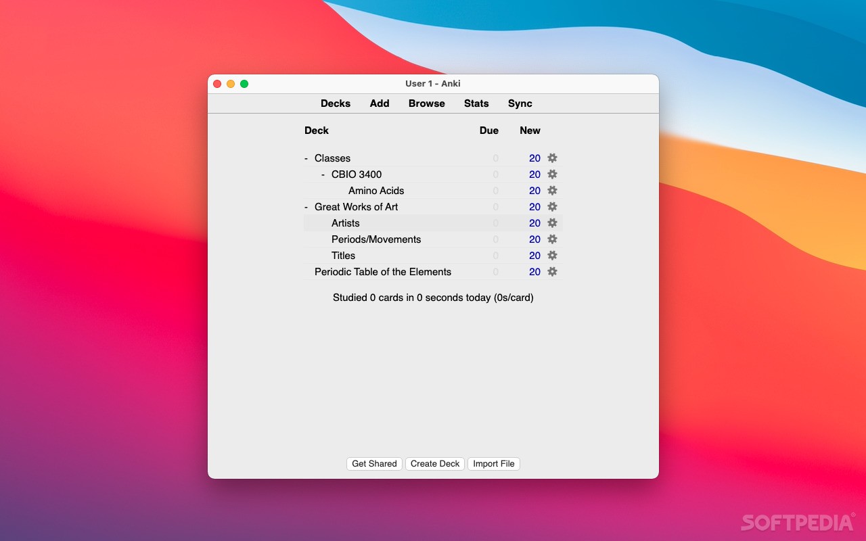This screenshot has width=866, height=541.
Task: Open the Amino Acids deck
Action: pyautogui.click(x=376, y=191)
